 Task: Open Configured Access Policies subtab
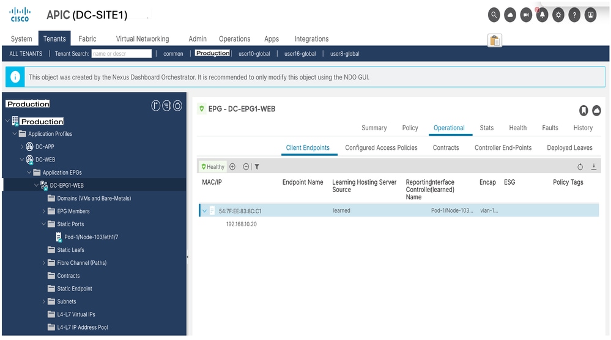(x=381, y=147)
